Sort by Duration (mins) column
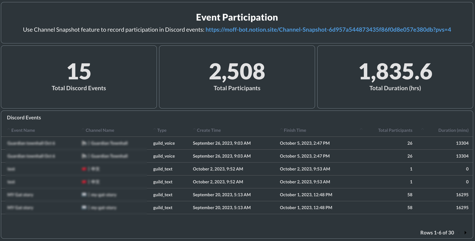This screenshot has width=475, height=241. pos(453,130)
